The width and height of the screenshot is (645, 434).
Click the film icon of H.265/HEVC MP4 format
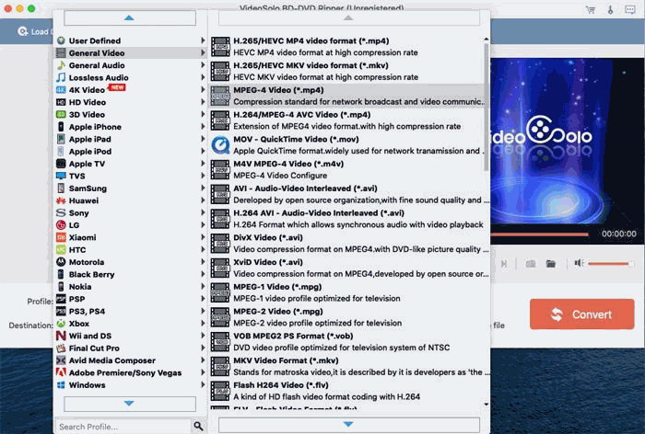tap(220, 46)
